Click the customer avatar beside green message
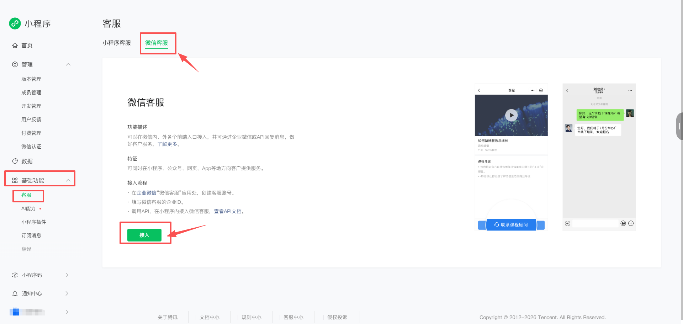Image resolution: width=683 pixels, height=324 pixels. 630,113
